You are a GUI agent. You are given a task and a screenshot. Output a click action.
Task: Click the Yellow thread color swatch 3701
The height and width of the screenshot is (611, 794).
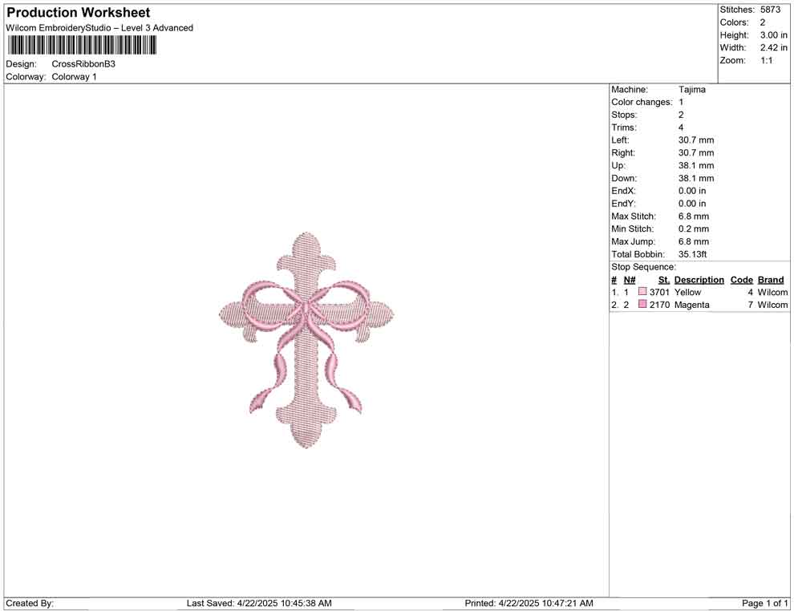[642, 292]
